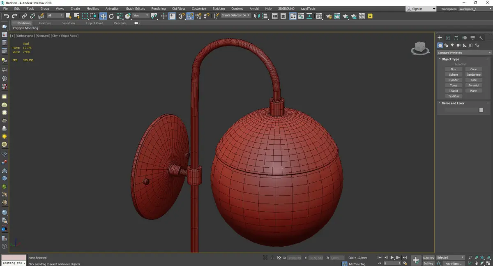This screenshot has height=266, width=493.
Task: Click the Key Filters button
Action: tap(453, 264)
